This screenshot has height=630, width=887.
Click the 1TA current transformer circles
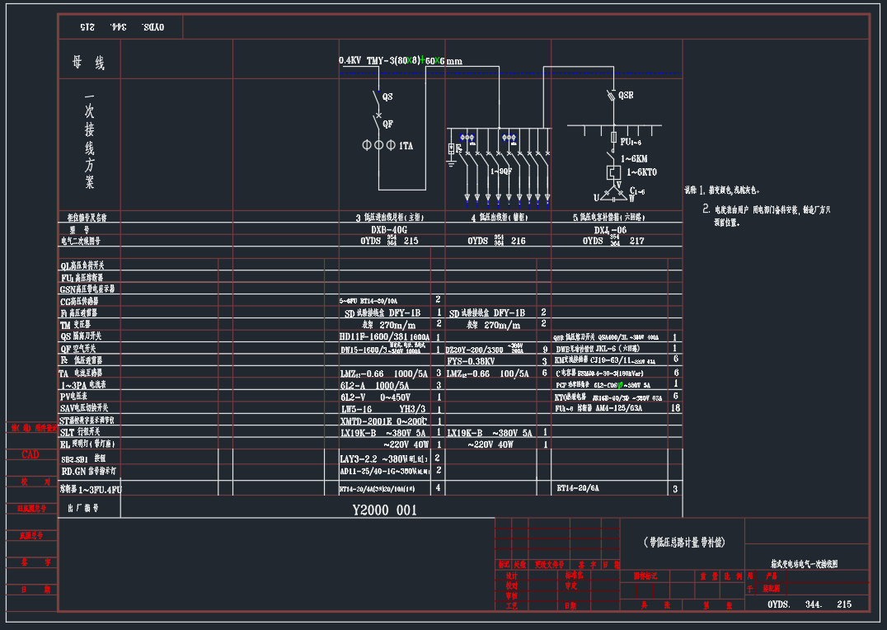pyautogui.click(x=379, y=145)
